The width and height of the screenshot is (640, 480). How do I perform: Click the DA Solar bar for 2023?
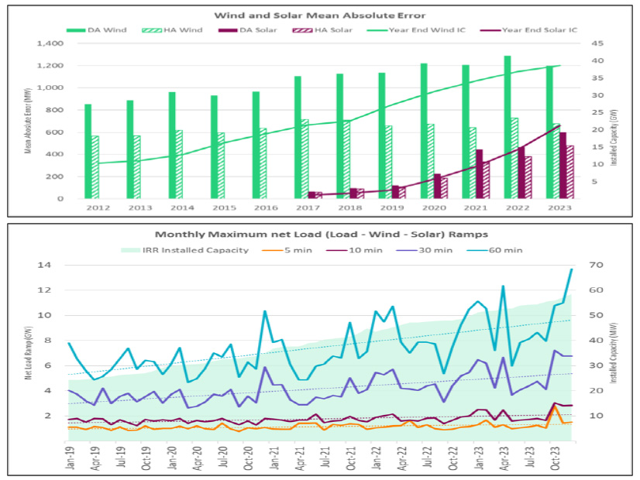tap(563, 165)
